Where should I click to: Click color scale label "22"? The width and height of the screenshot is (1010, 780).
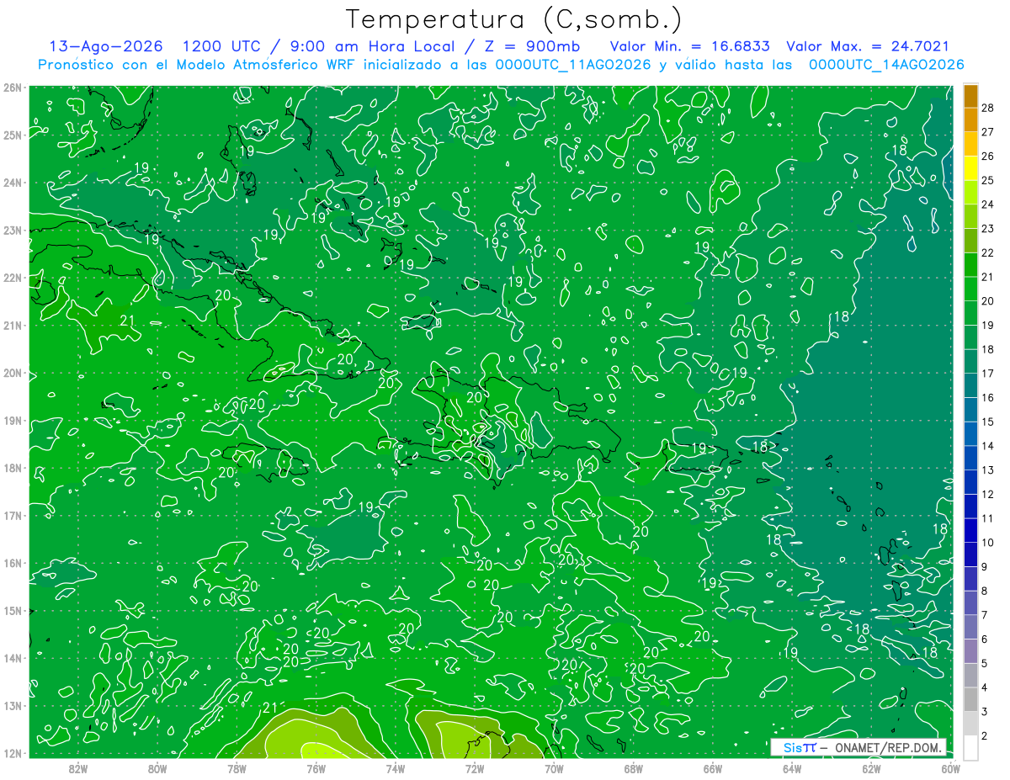click(988, 252)
